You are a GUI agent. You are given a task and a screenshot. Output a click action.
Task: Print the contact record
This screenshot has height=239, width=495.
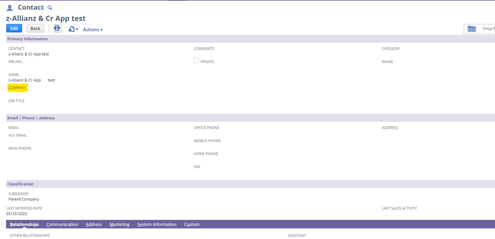[57, 28]
